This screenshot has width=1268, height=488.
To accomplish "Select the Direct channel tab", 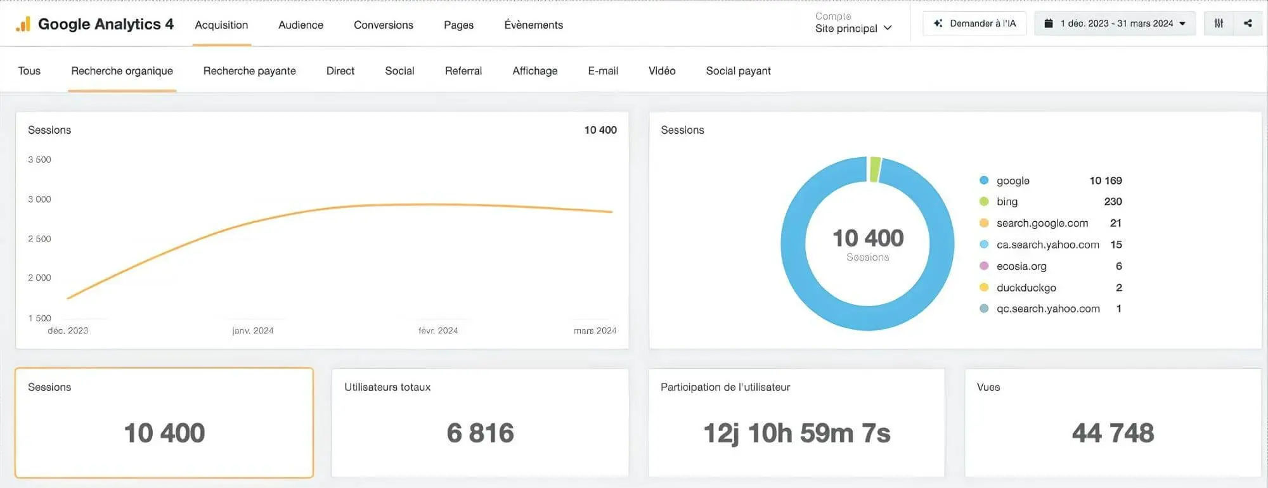I will [x=340, y=71].
